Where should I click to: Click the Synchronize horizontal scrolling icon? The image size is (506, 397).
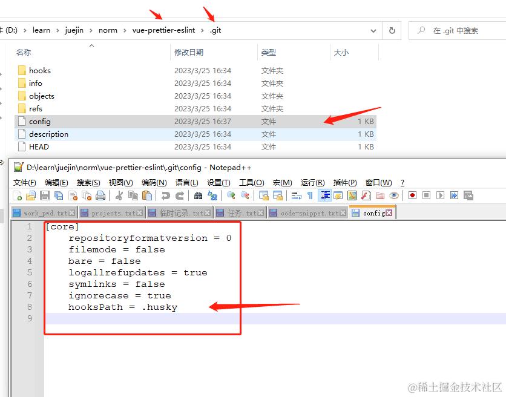[278, 195]
